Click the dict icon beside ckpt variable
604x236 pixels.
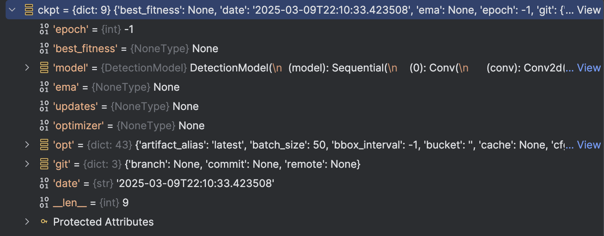click(29, 10)
